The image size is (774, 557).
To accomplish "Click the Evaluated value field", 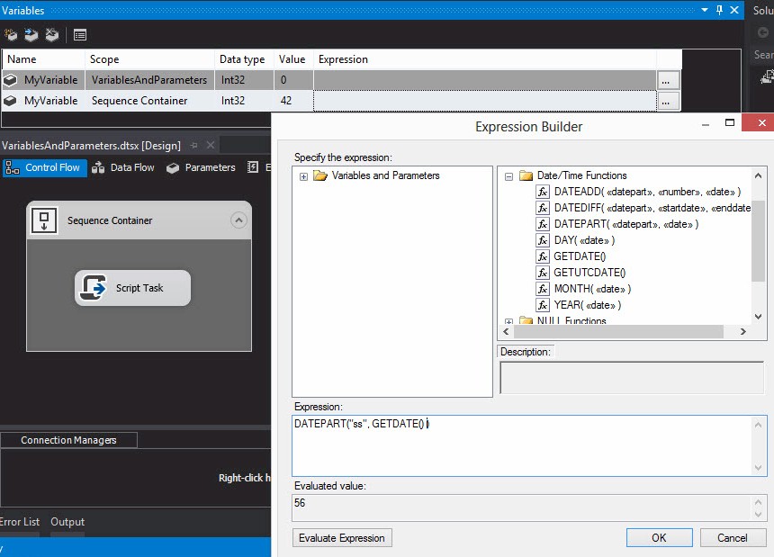I will point(529,508).
